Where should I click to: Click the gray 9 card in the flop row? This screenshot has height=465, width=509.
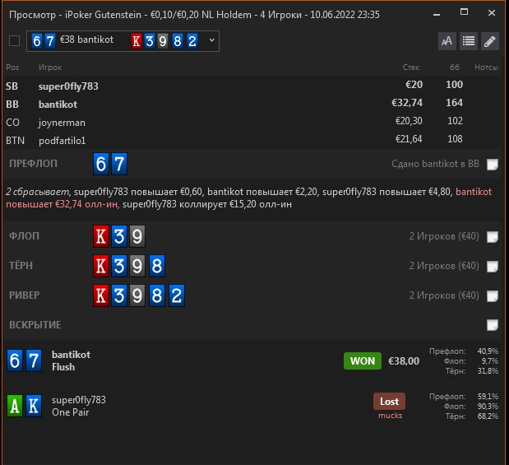[x=137, y=236]
